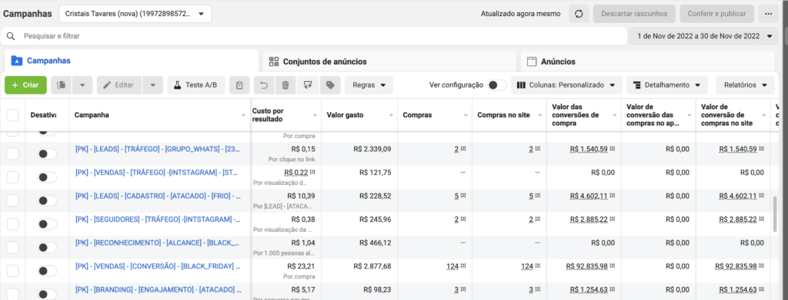This screenshot has height=300, width=788.
Task: Click the footnote icon next to 124 Compras
Action: tap(462, 266)
